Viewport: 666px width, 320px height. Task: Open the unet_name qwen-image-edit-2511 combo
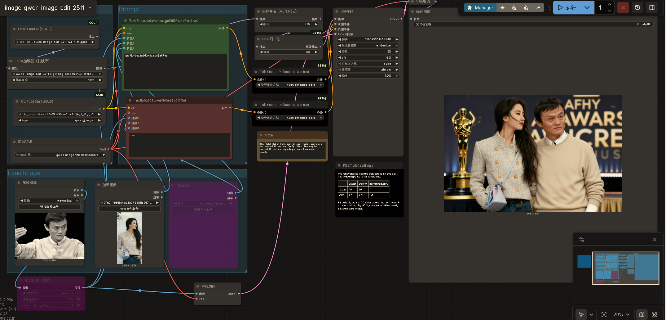[x=55, y=42]
